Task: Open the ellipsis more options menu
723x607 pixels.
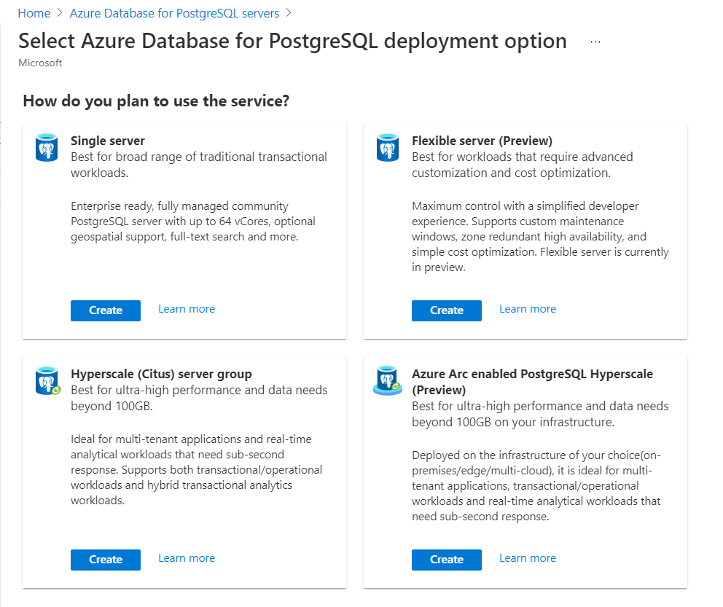Action: tap(595, 42)
